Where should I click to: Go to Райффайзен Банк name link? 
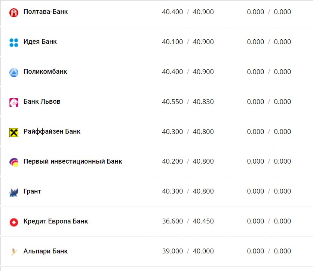point(52,131)
